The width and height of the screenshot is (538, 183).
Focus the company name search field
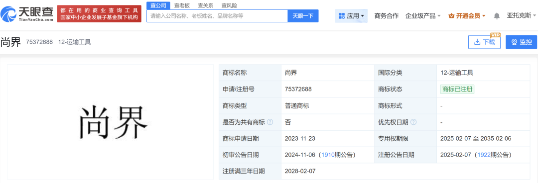tap(217, 16)
